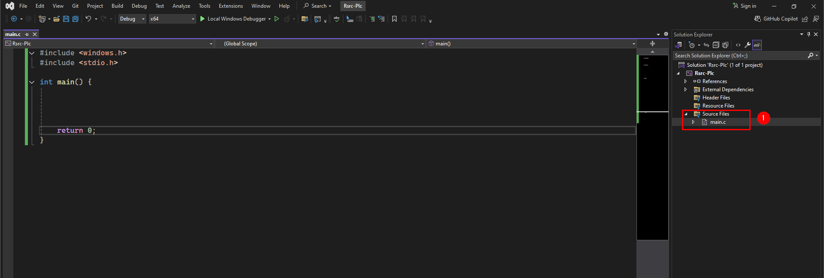Toggle the Preview Selected Items button
The height and width of the screenshot is (278, 824).
(757, 45)
